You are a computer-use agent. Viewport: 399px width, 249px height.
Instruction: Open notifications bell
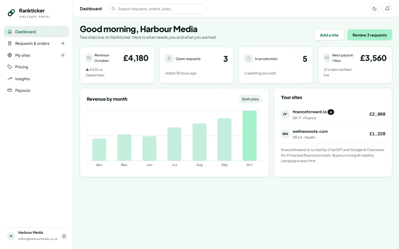387,9
